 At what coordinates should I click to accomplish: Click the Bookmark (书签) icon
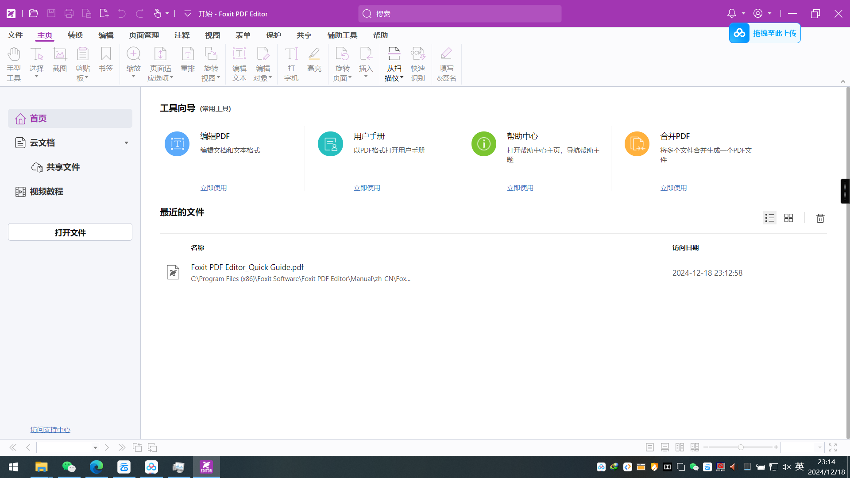105,54
